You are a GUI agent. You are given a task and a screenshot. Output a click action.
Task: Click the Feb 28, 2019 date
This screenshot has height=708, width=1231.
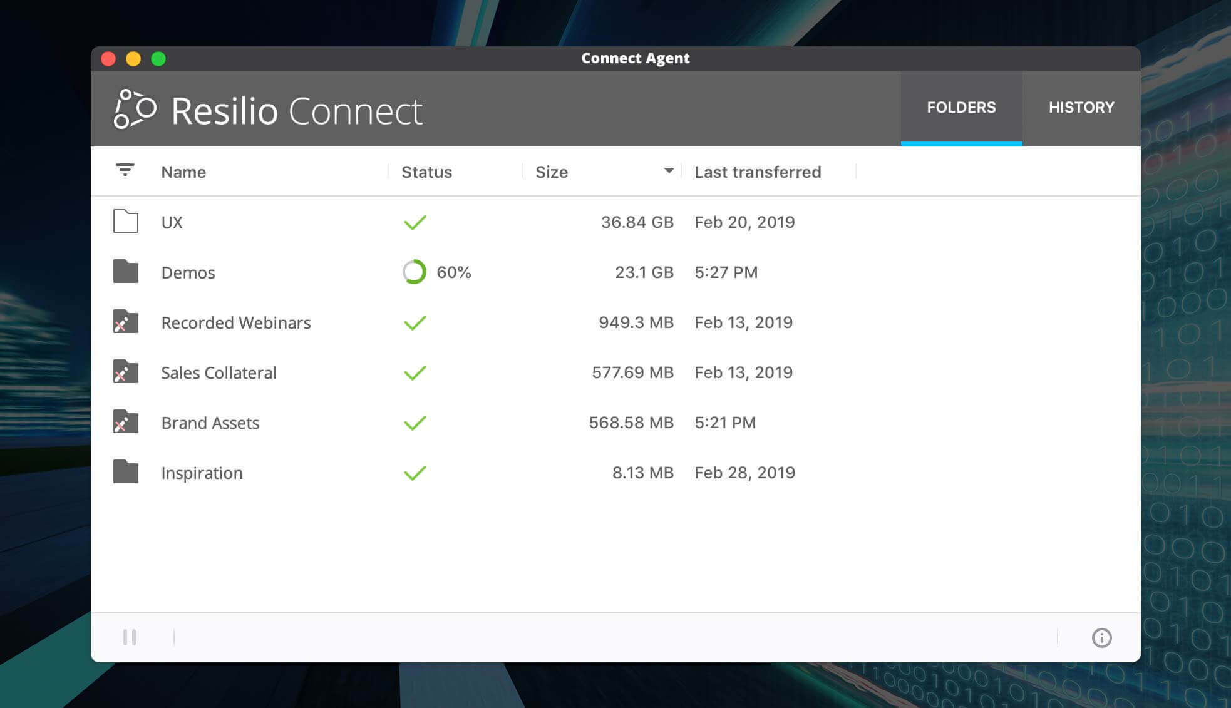744,473
